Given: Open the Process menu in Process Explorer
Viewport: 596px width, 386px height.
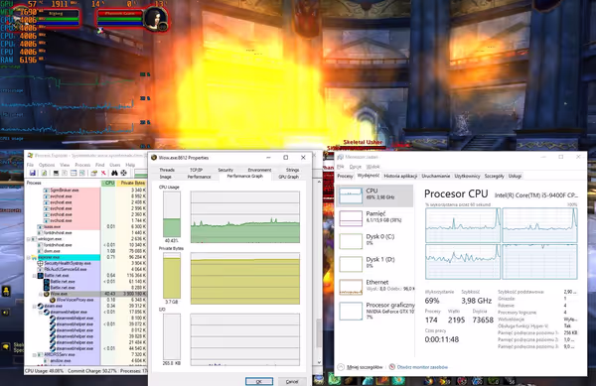Looking at the screenshot, I should [82, 165].
